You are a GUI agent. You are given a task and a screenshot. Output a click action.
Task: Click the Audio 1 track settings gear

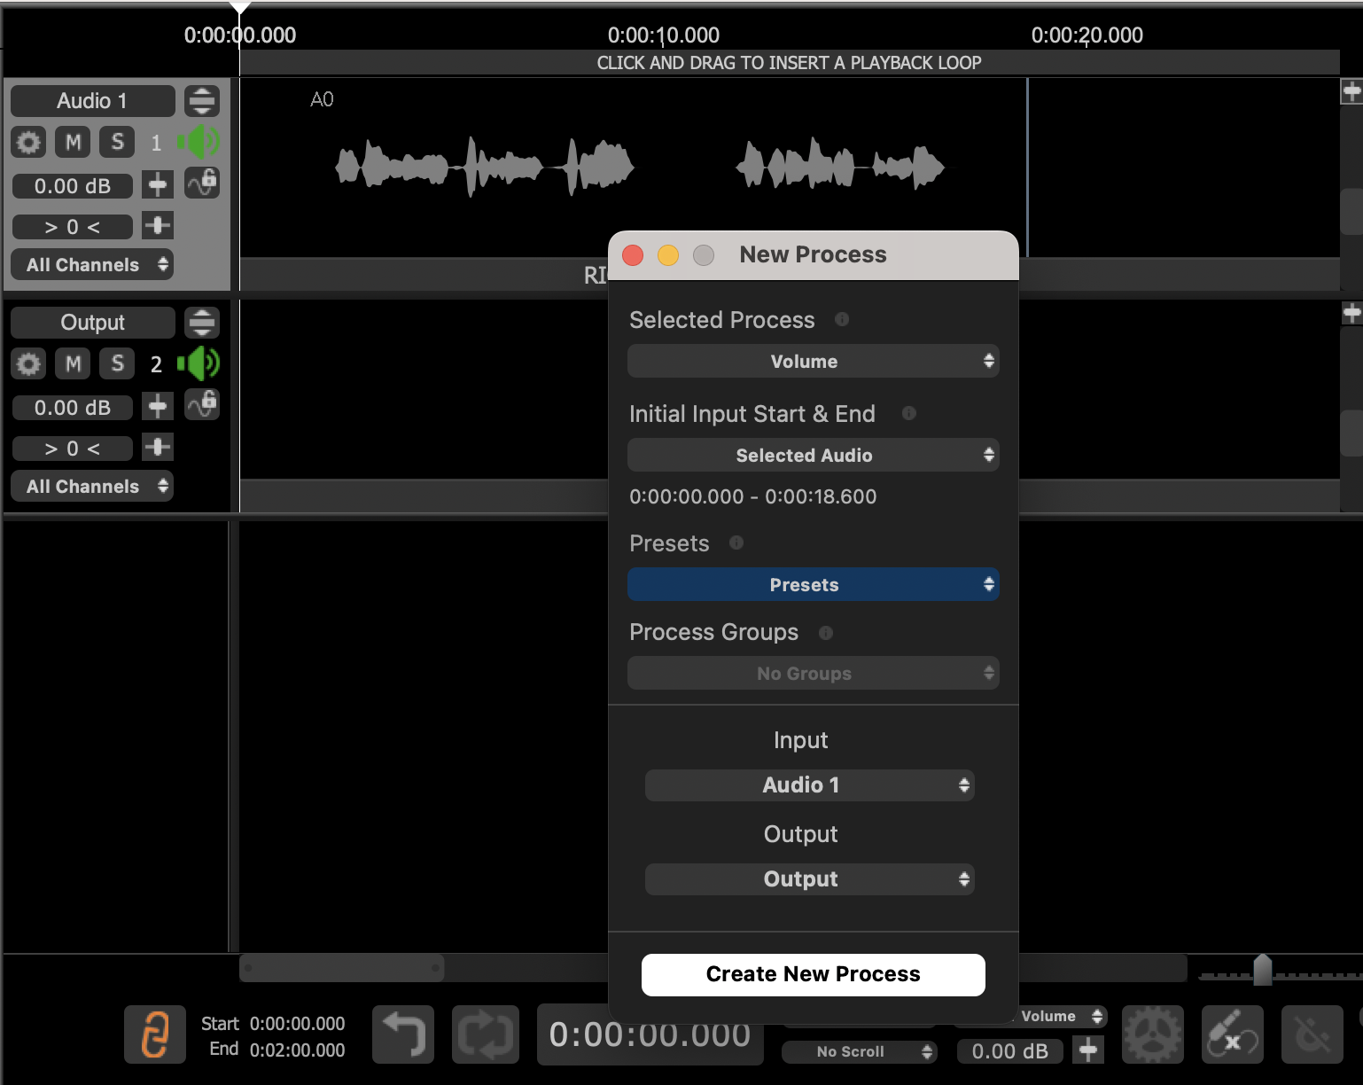(28, 142)
